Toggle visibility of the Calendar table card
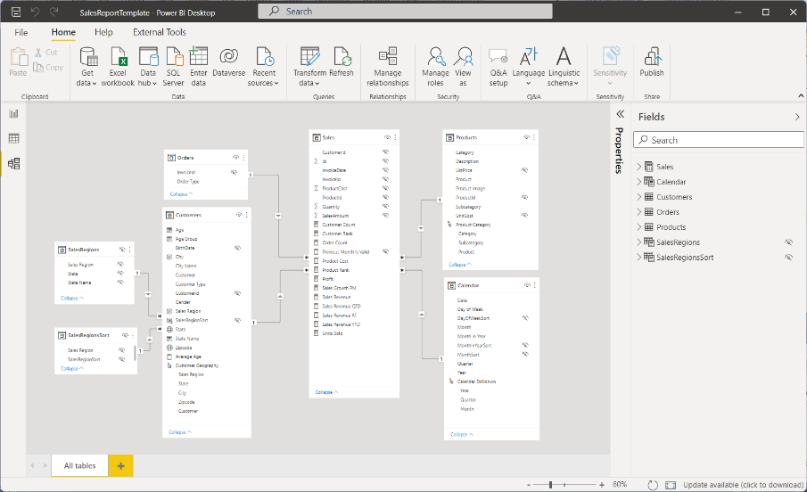This screenshot has height=492, width=807. tap(527, 285)
